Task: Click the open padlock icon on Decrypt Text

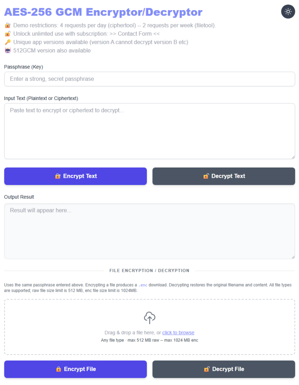Action: (x=206, y=176)
